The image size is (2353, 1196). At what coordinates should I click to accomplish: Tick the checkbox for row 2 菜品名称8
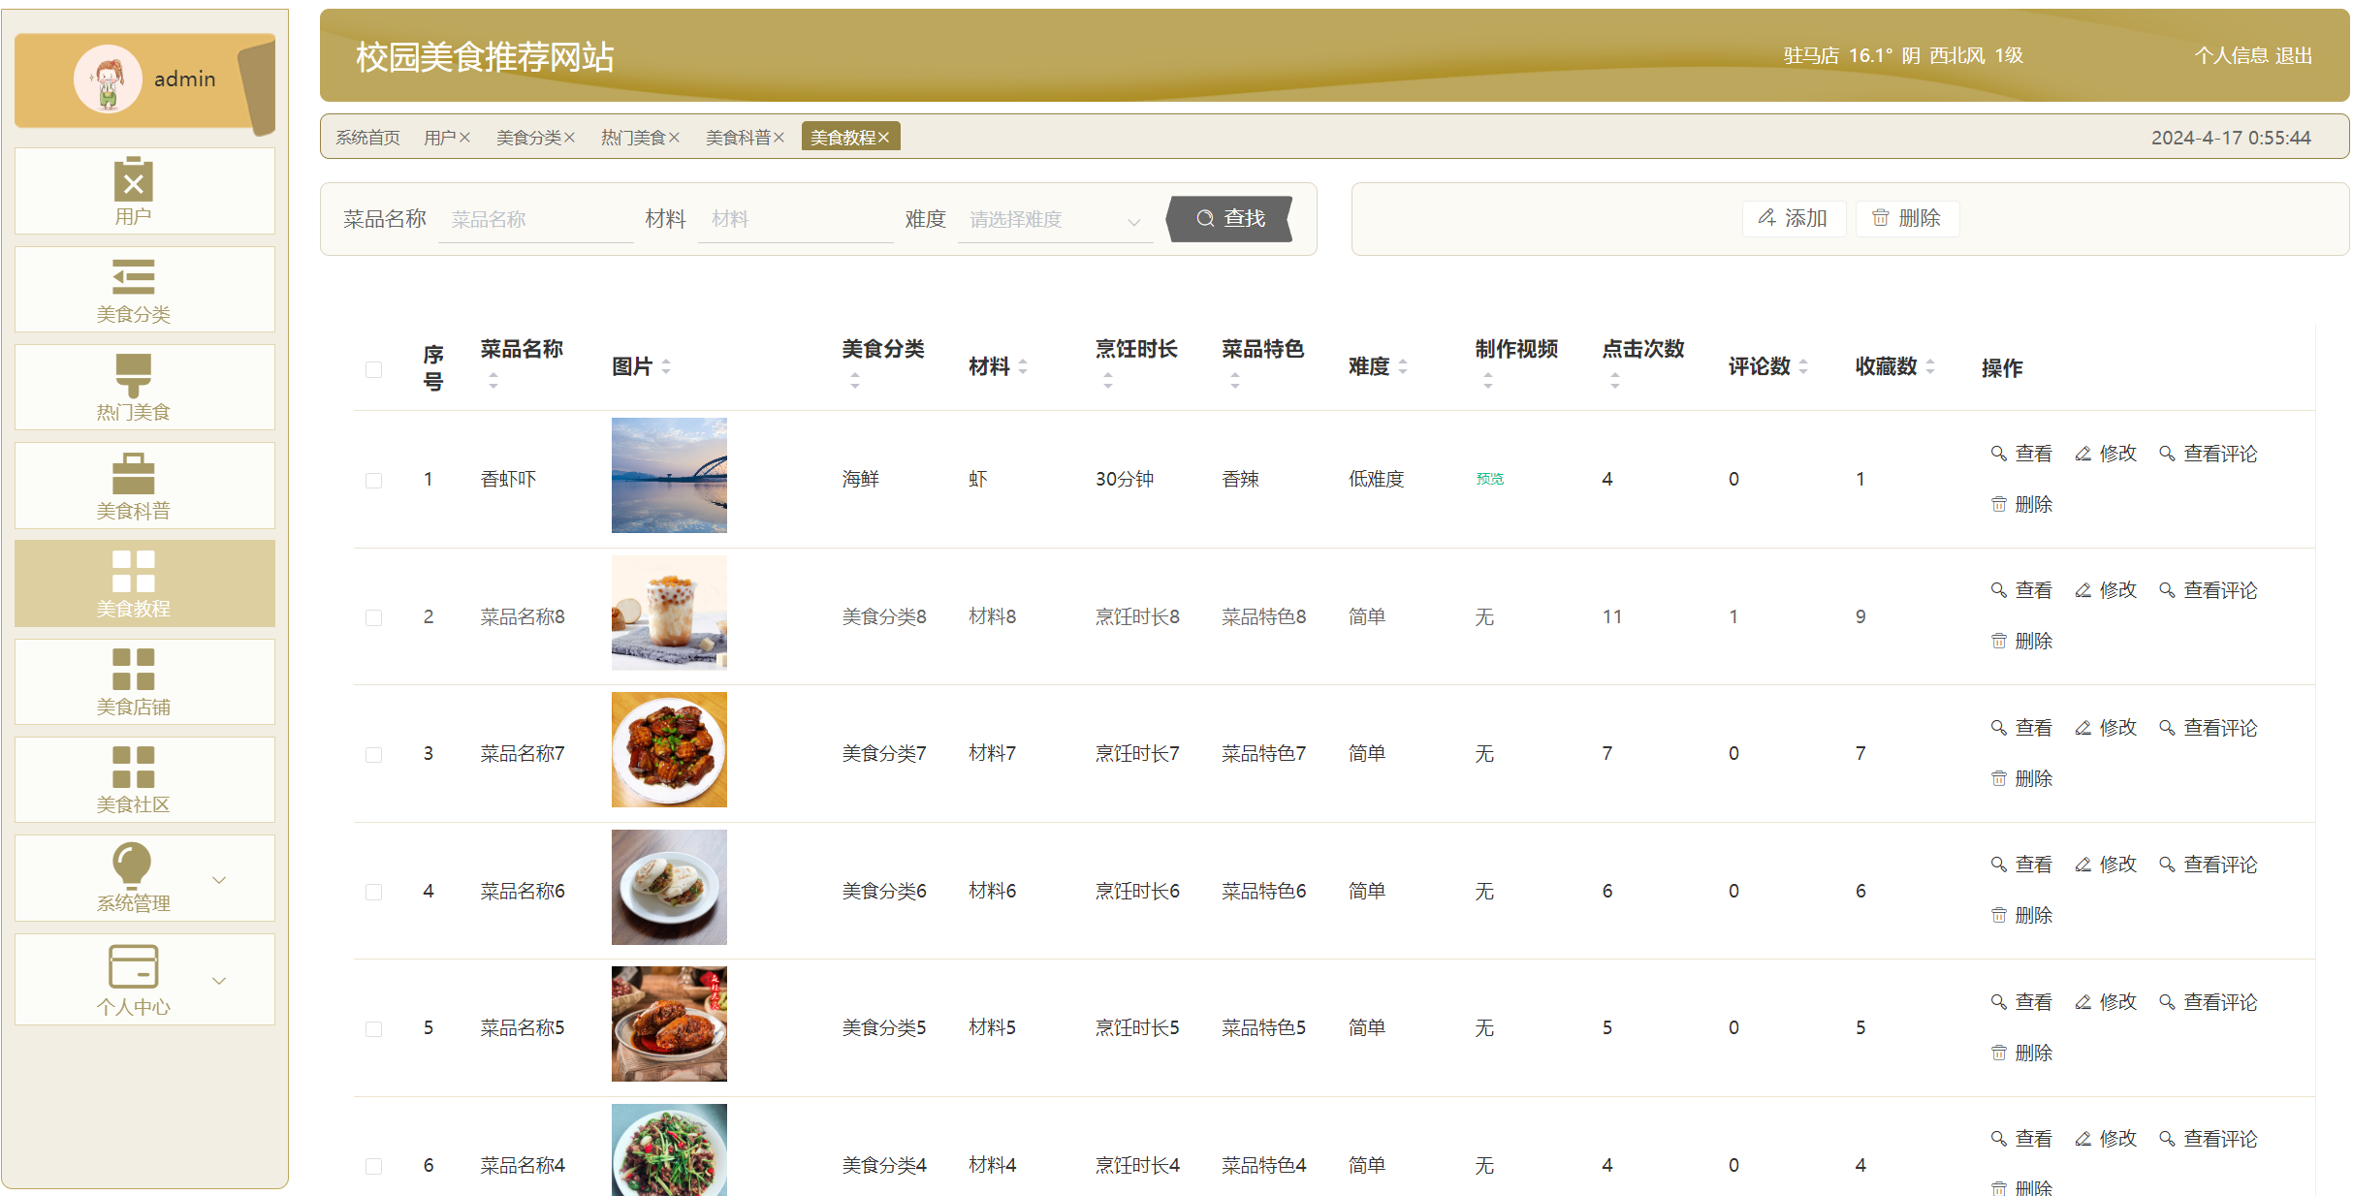pos(374,617)
